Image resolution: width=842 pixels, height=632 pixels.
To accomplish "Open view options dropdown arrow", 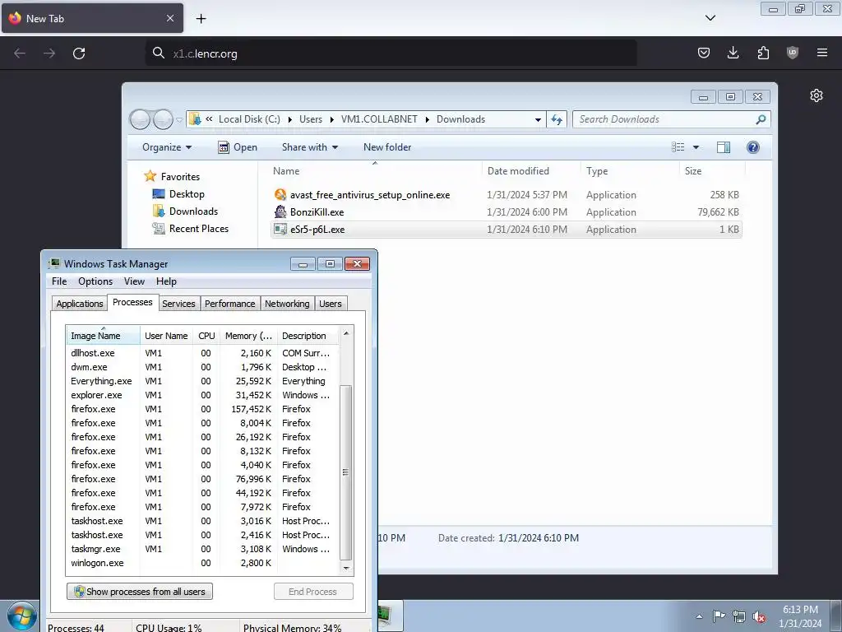I will click(x=696, y=147).
